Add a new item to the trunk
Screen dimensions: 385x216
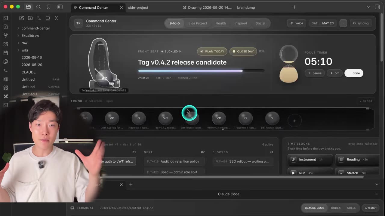(x=294, y=121)
